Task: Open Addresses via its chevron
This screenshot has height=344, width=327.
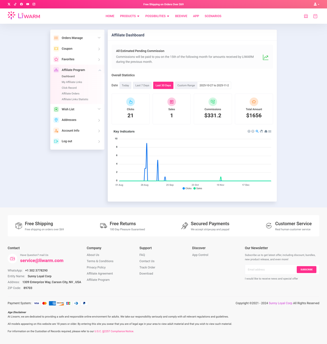Action: (x=99, y=120)
